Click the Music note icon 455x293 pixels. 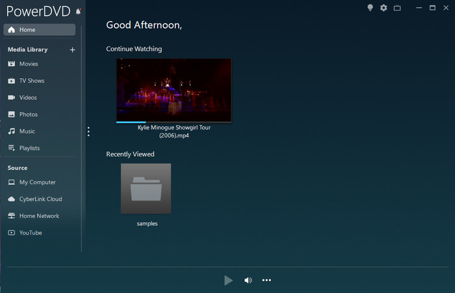tap(12, 131)
